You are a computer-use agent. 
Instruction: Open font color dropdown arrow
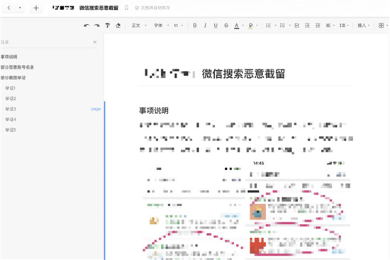click(x=243, y=26)
